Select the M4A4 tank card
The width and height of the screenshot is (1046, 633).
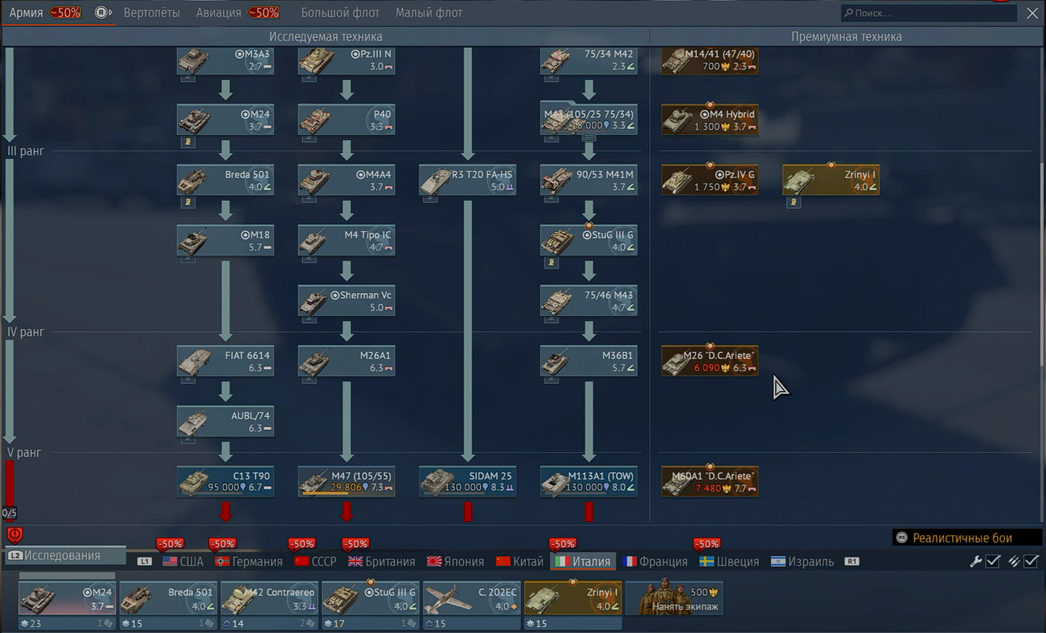(346, 180)
